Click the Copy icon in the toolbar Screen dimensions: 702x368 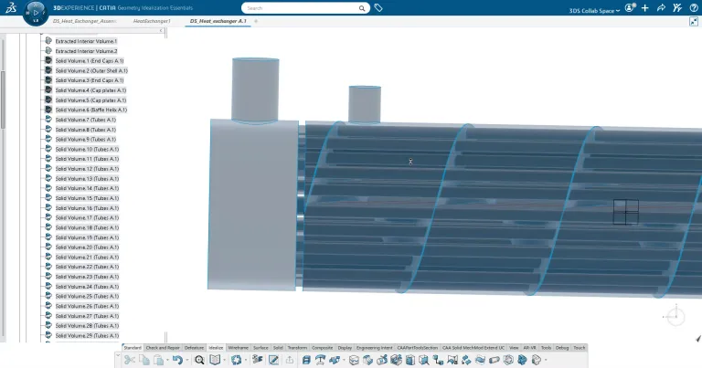click(144, 360)
